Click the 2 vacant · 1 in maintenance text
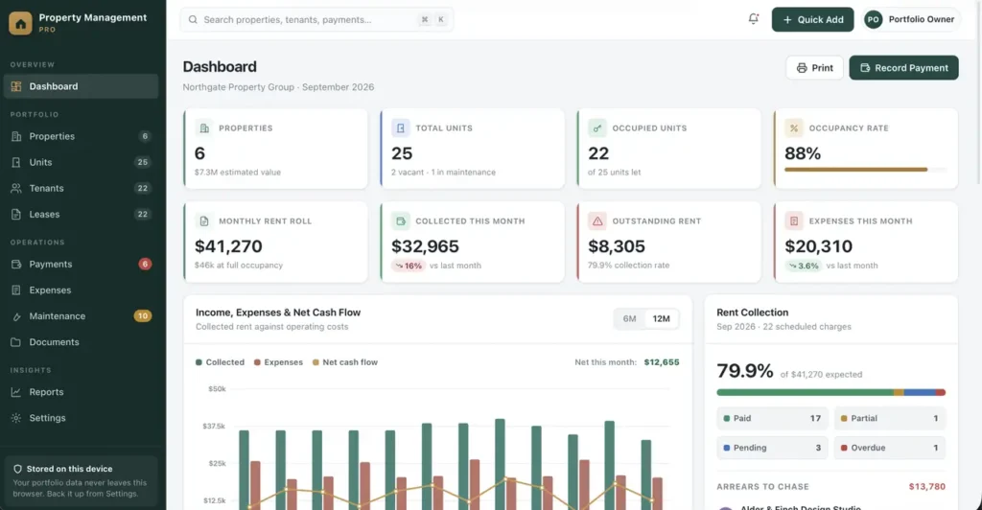982x510 pixels. coord(443,173)
